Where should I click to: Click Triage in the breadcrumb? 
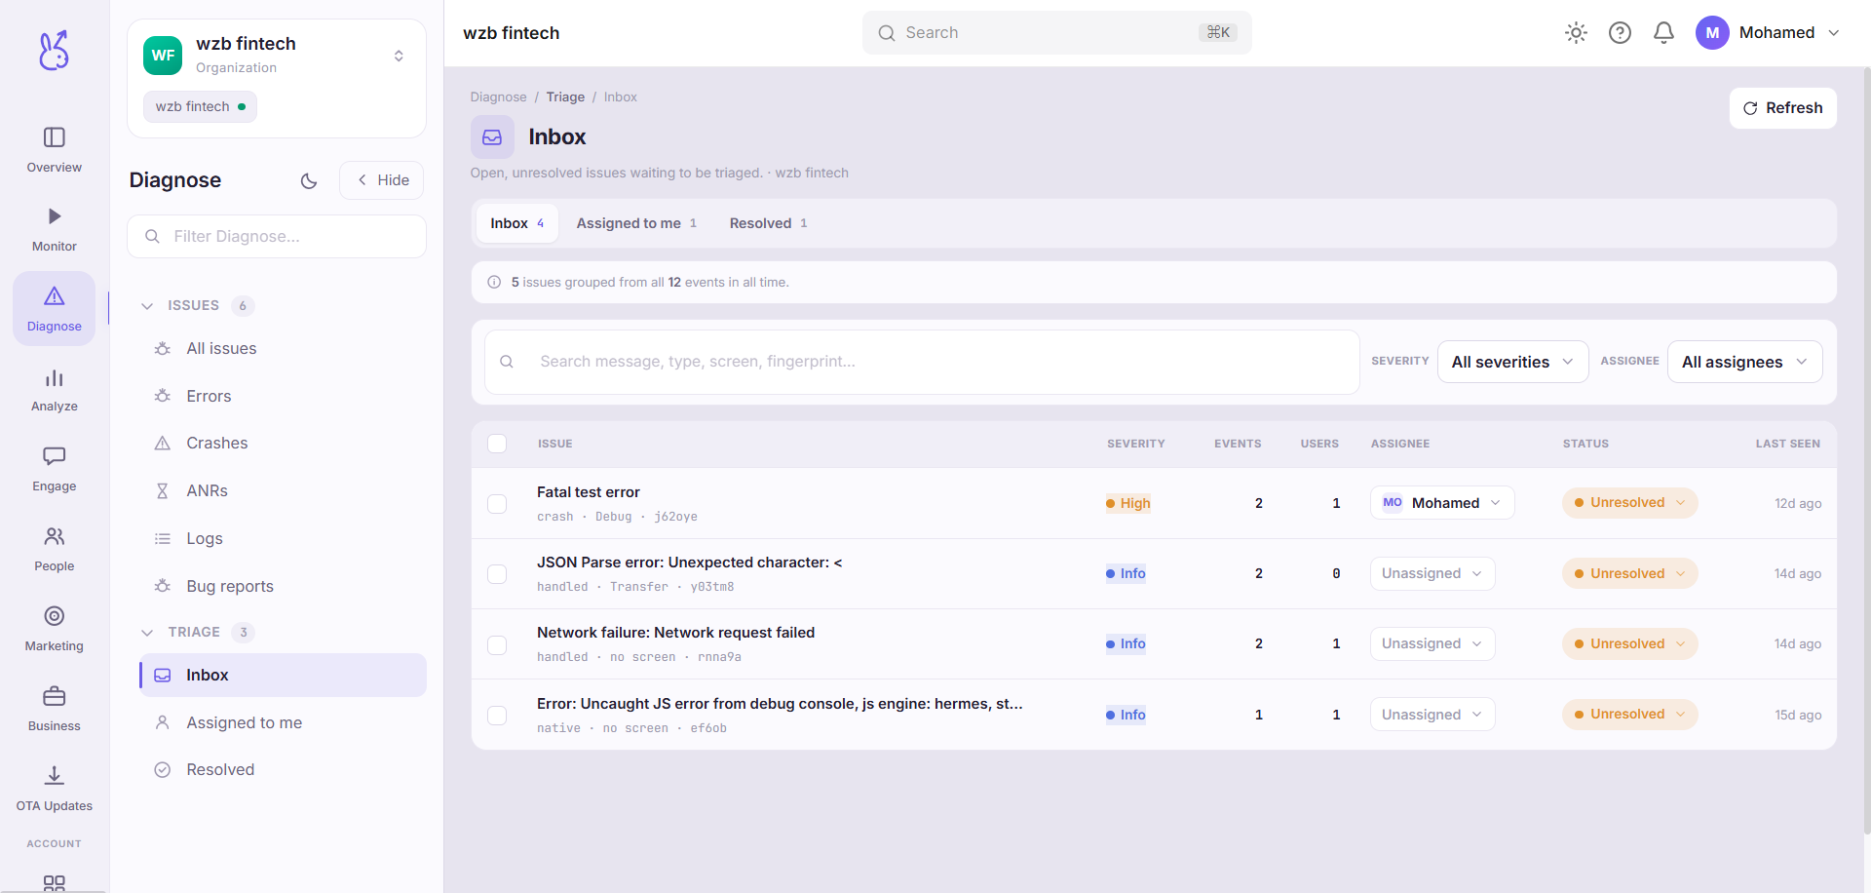click(565, 97)
